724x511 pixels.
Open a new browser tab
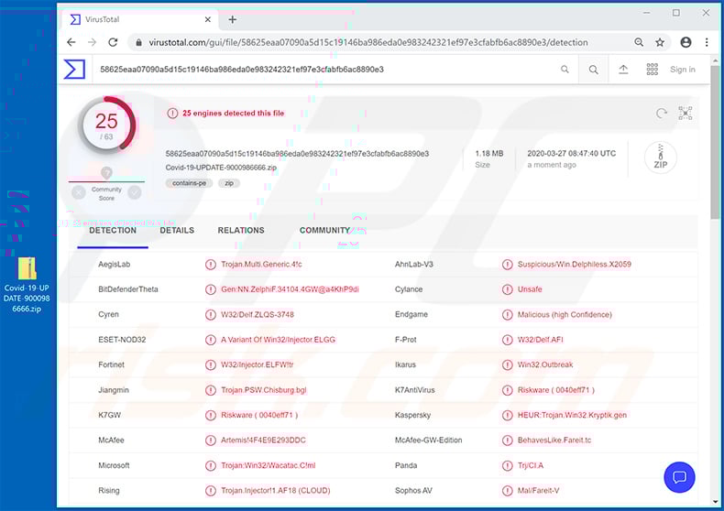233,19
